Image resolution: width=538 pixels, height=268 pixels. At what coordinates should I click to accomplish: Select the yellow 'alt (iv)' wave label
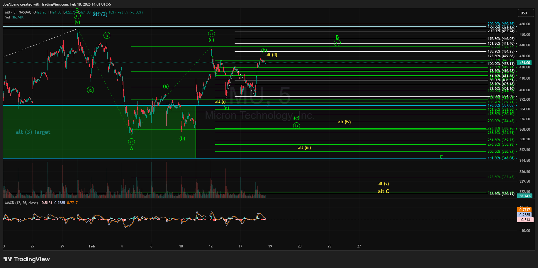tap(344, 122)
